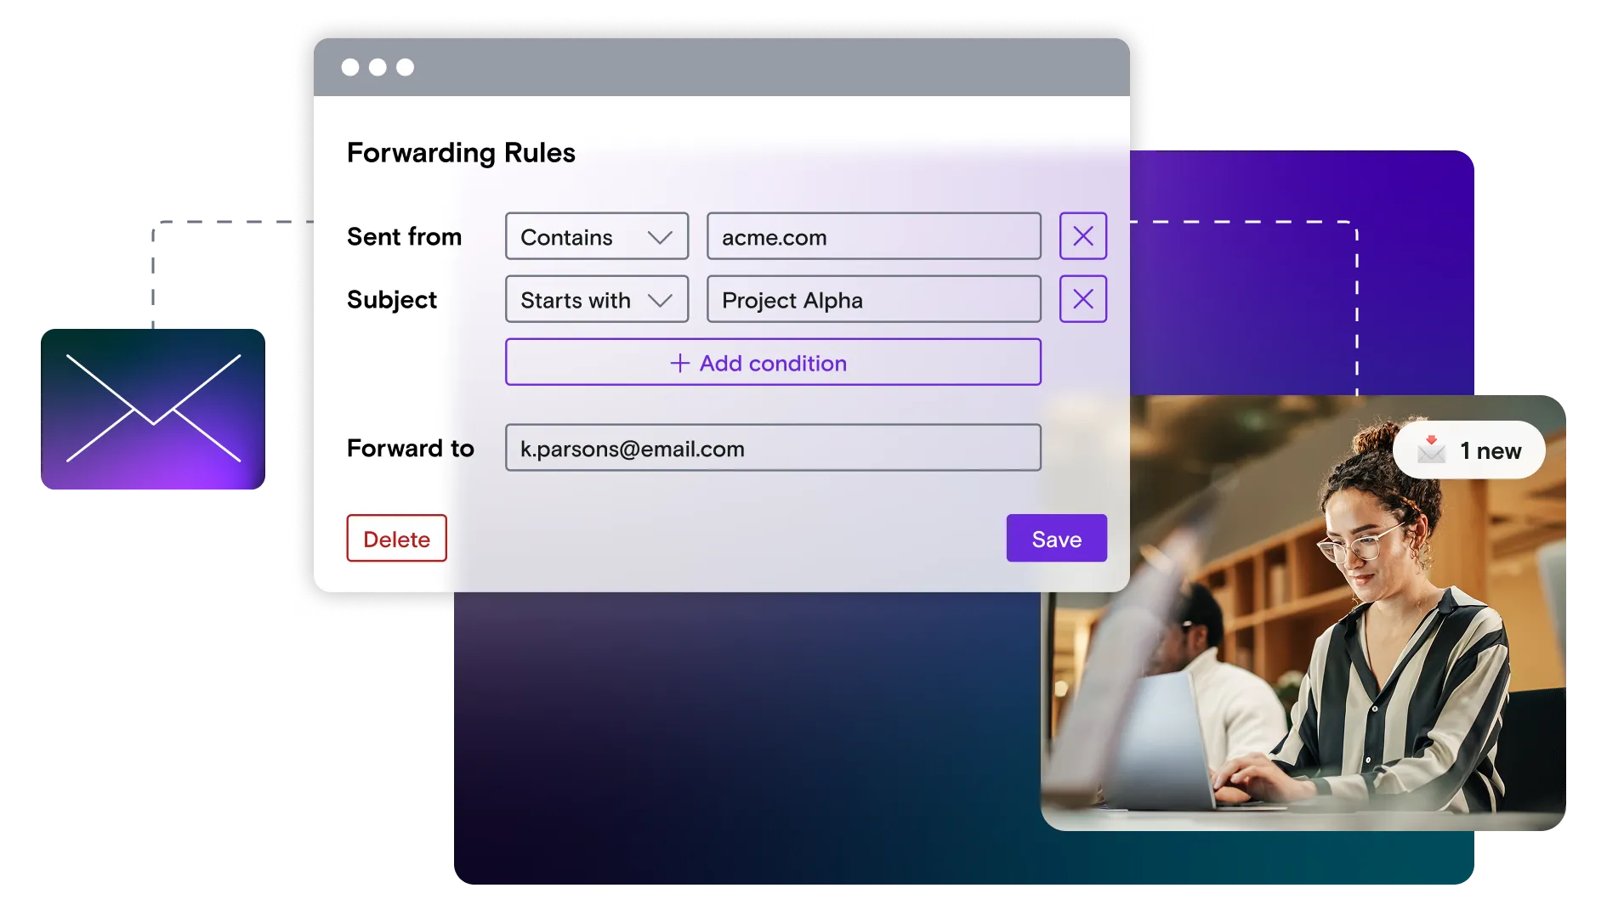The width and height of the screenshot is (1607, 905).
Task: Save the forwarding rule
Action: 1056,538
